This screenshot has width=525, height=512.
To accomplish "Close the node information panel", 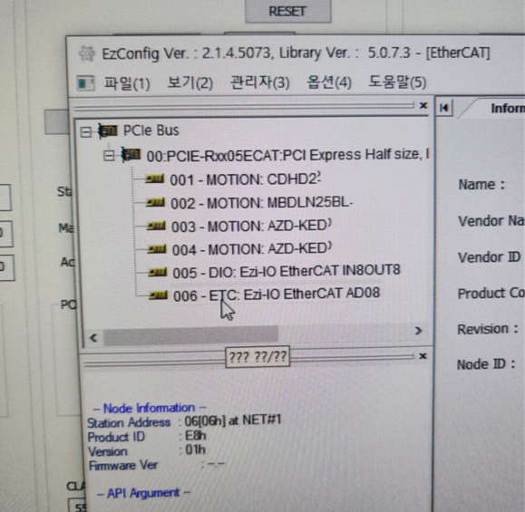I will (423, 356).
